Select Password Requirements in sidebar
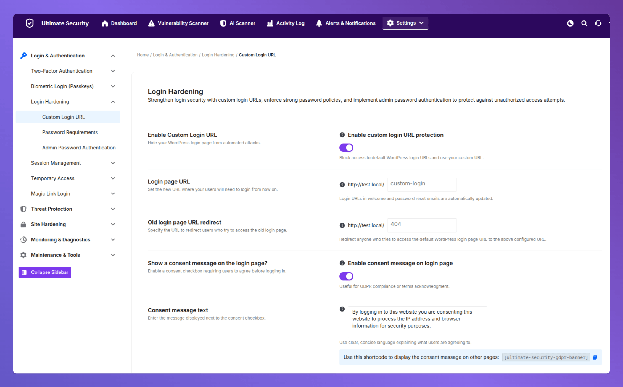623x387 pixels. tap(70, 132)
